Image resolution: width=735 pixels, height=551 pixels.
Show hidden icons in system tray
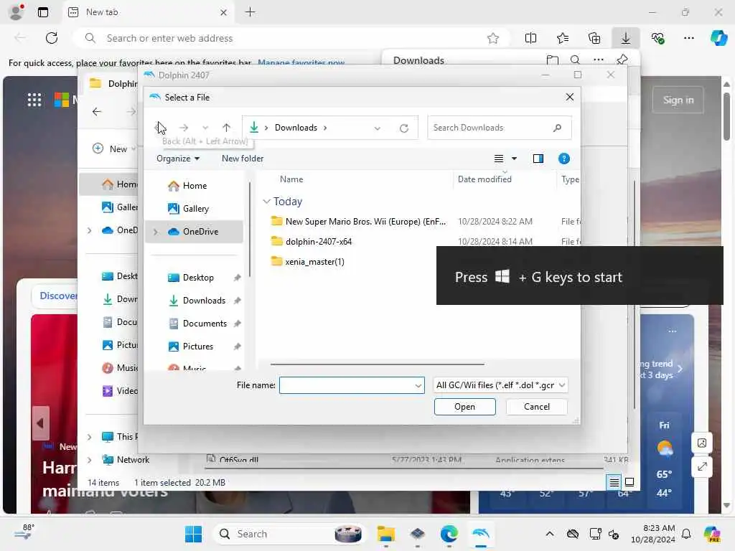(x=549, y=534)
